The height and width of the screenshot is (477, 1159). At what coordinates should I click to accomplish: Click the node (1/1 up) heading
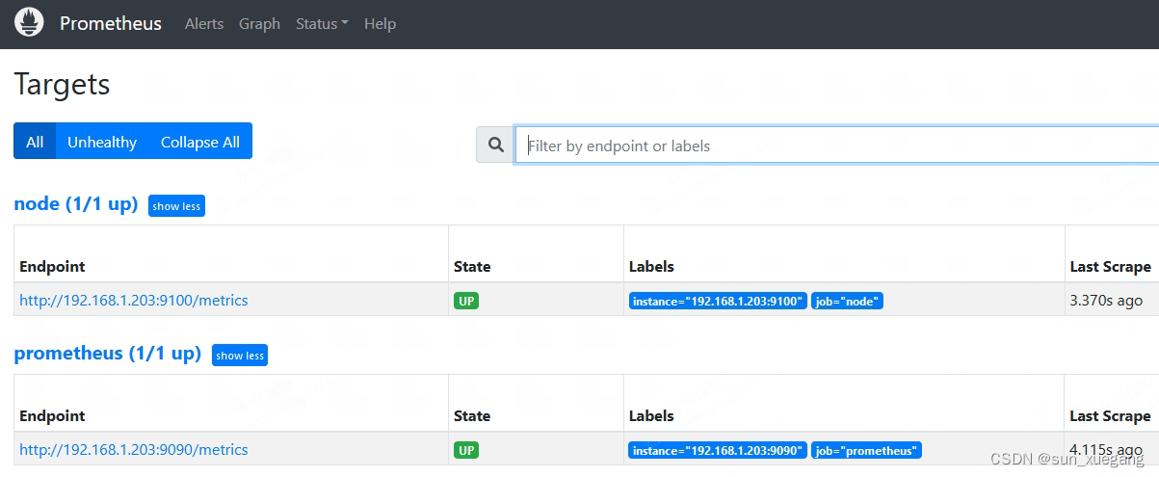tap(76, 204)
